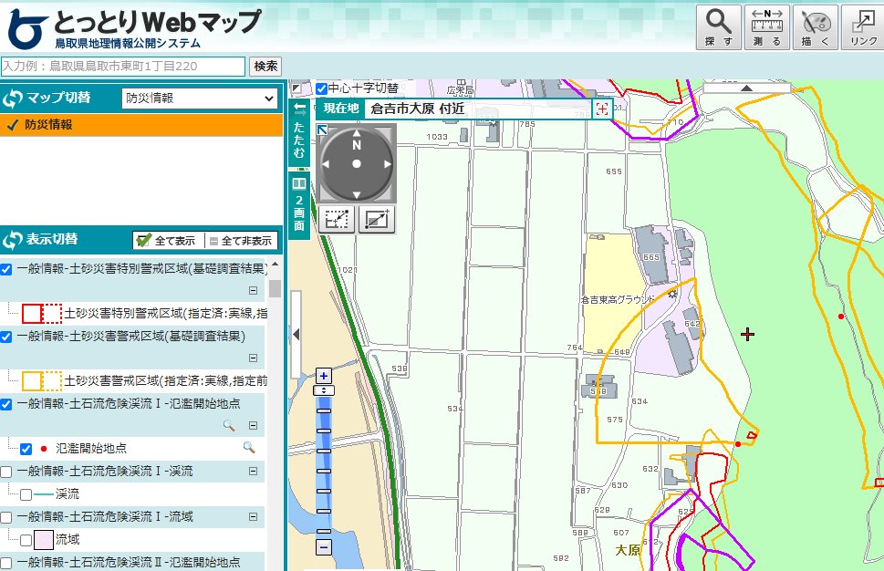Click map top-left corner toggle icon
The height and width of the screenshot is (571, 884).
pos(297,88)
